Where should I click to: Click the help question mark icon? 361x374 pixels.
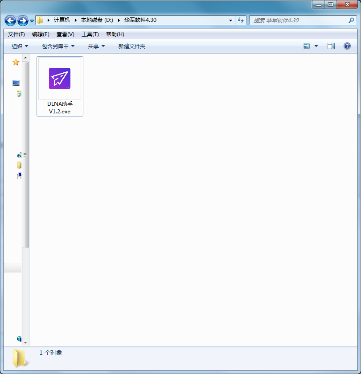(x=347, y=46)
